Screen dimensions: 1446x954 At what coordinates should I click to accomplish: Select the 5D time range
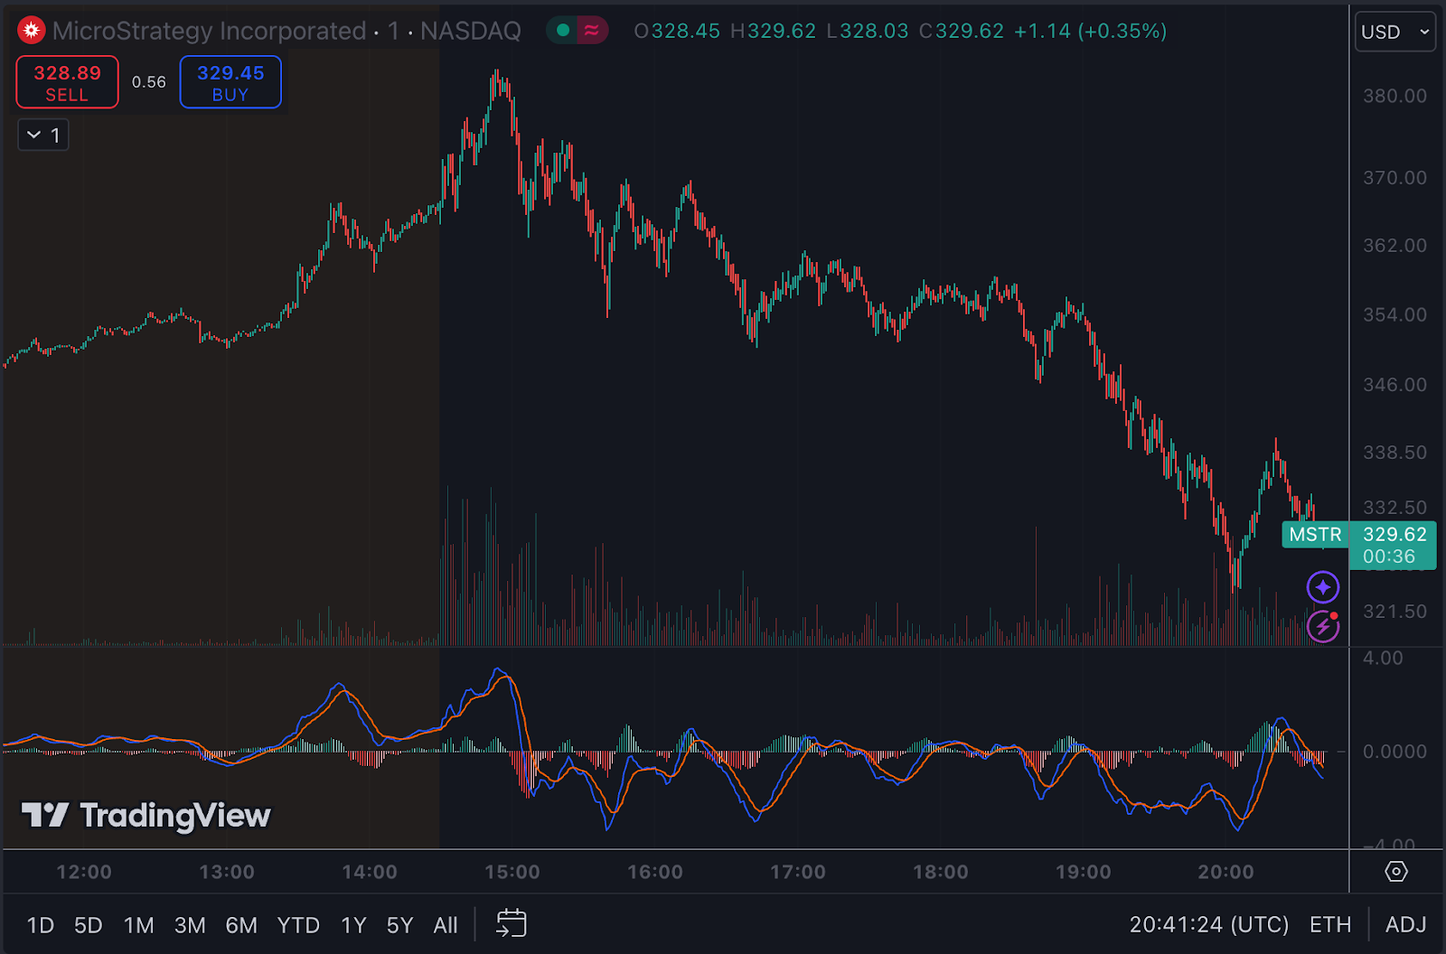click(x=88, y=925)
